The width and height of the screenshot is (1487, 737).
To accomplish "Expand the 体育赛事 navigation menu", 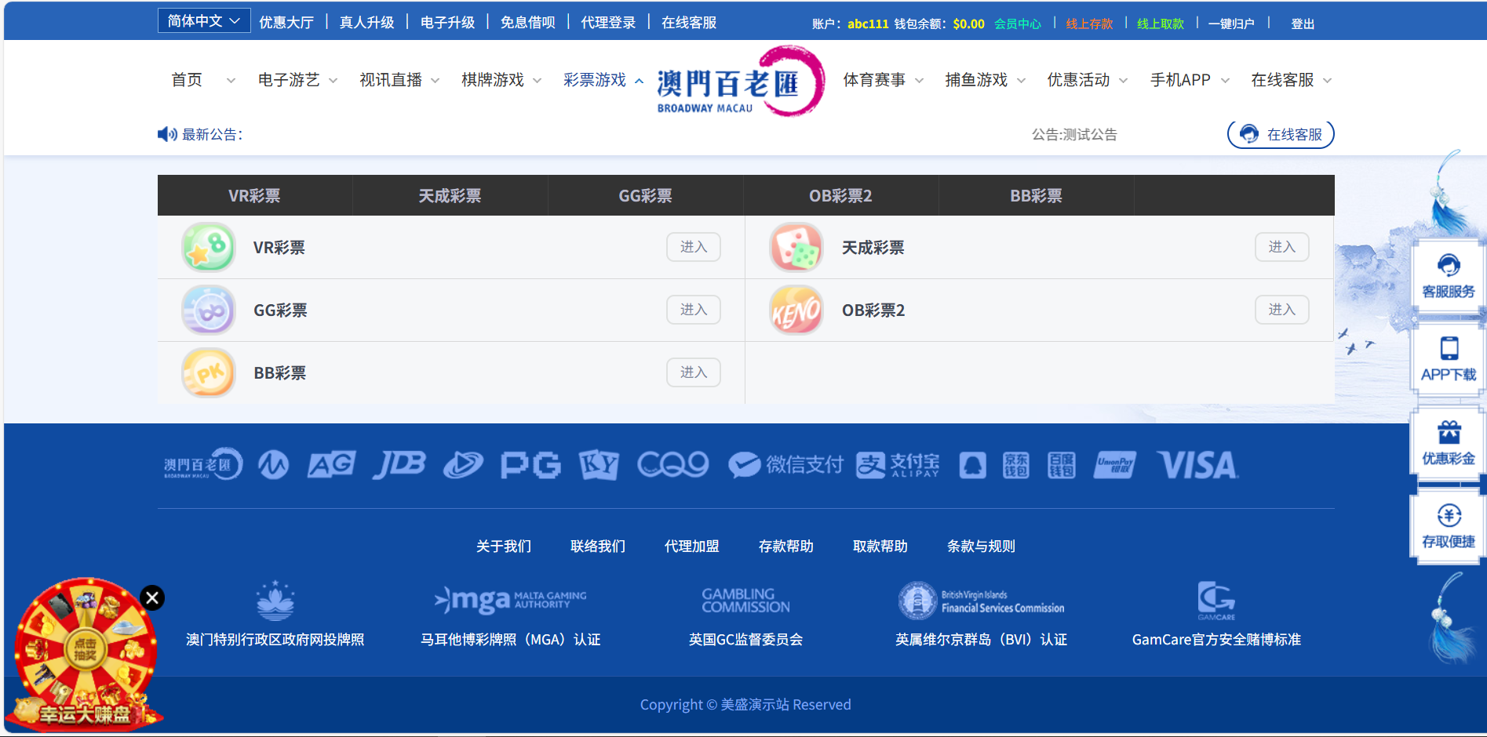I will [883, 80].
